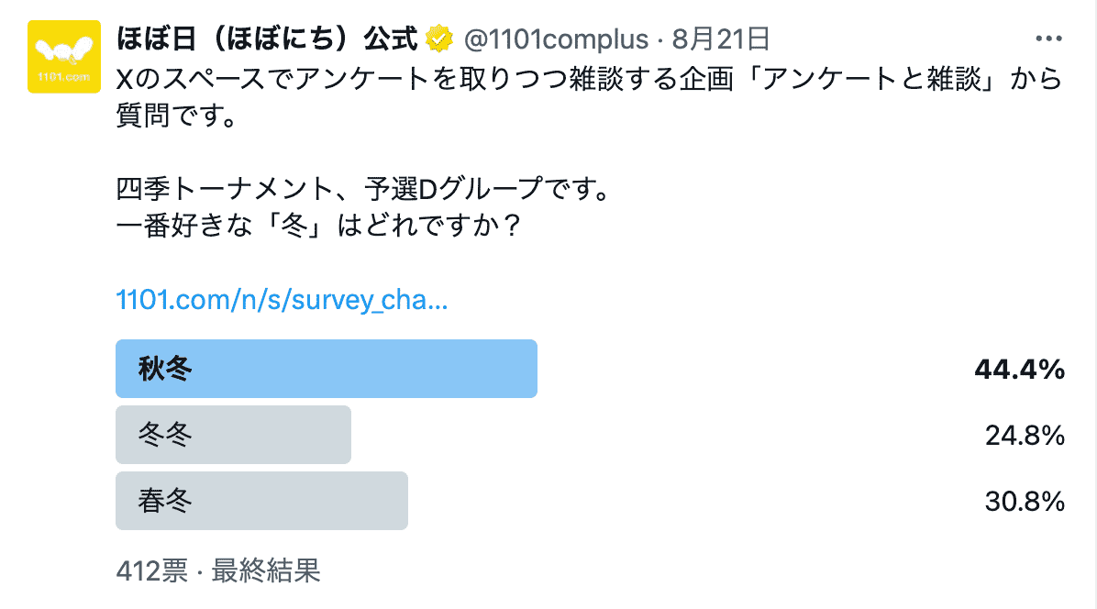The height and width of the screenshot is (609, 1097).
Task: Click the 30.8% poll percentage
Action: [x=1025, y=502]
